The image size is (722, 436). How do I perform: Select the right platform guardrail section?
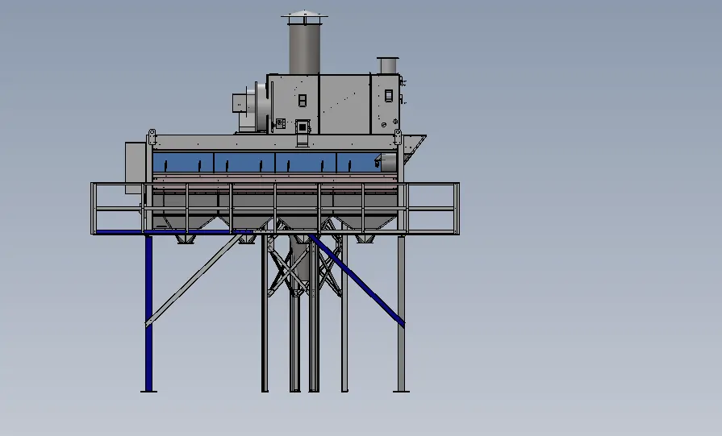coord(432,208)
